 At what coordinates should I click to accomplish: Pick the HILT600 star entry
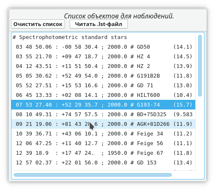[104, 95]
